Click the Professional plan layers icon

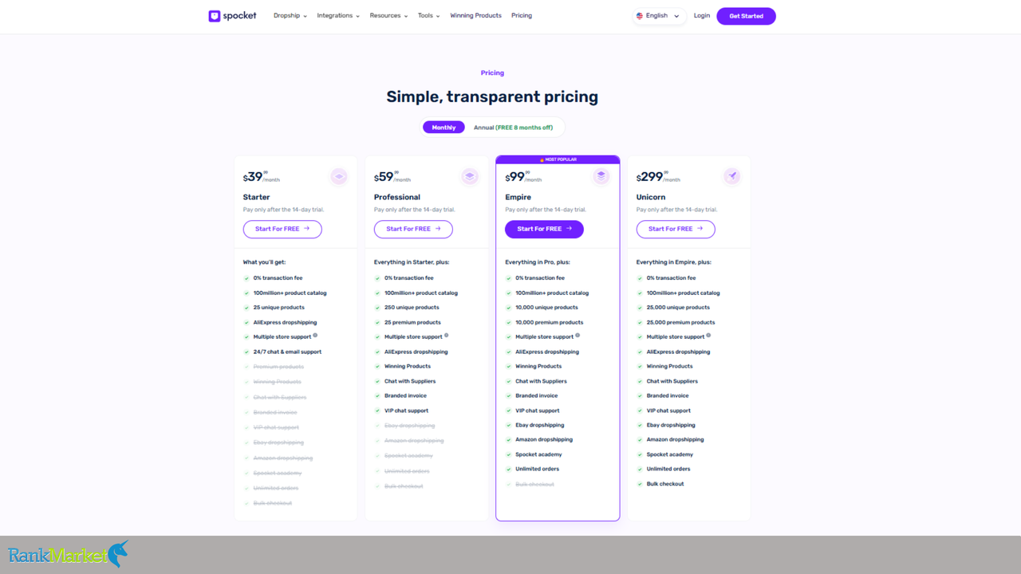pyautogui.click(x=470, y=176)
